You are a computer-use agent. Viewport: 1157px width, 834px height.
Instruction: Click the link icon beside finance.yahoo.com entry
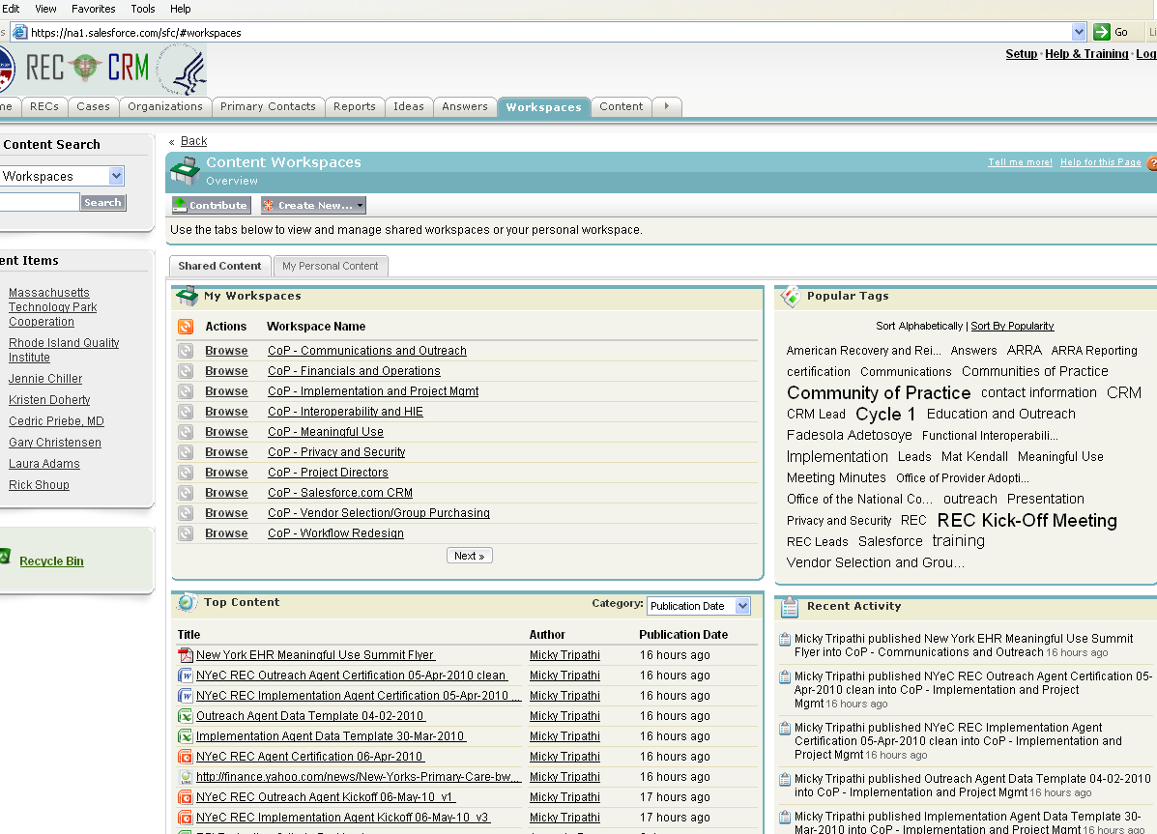[x=186, y=777]
